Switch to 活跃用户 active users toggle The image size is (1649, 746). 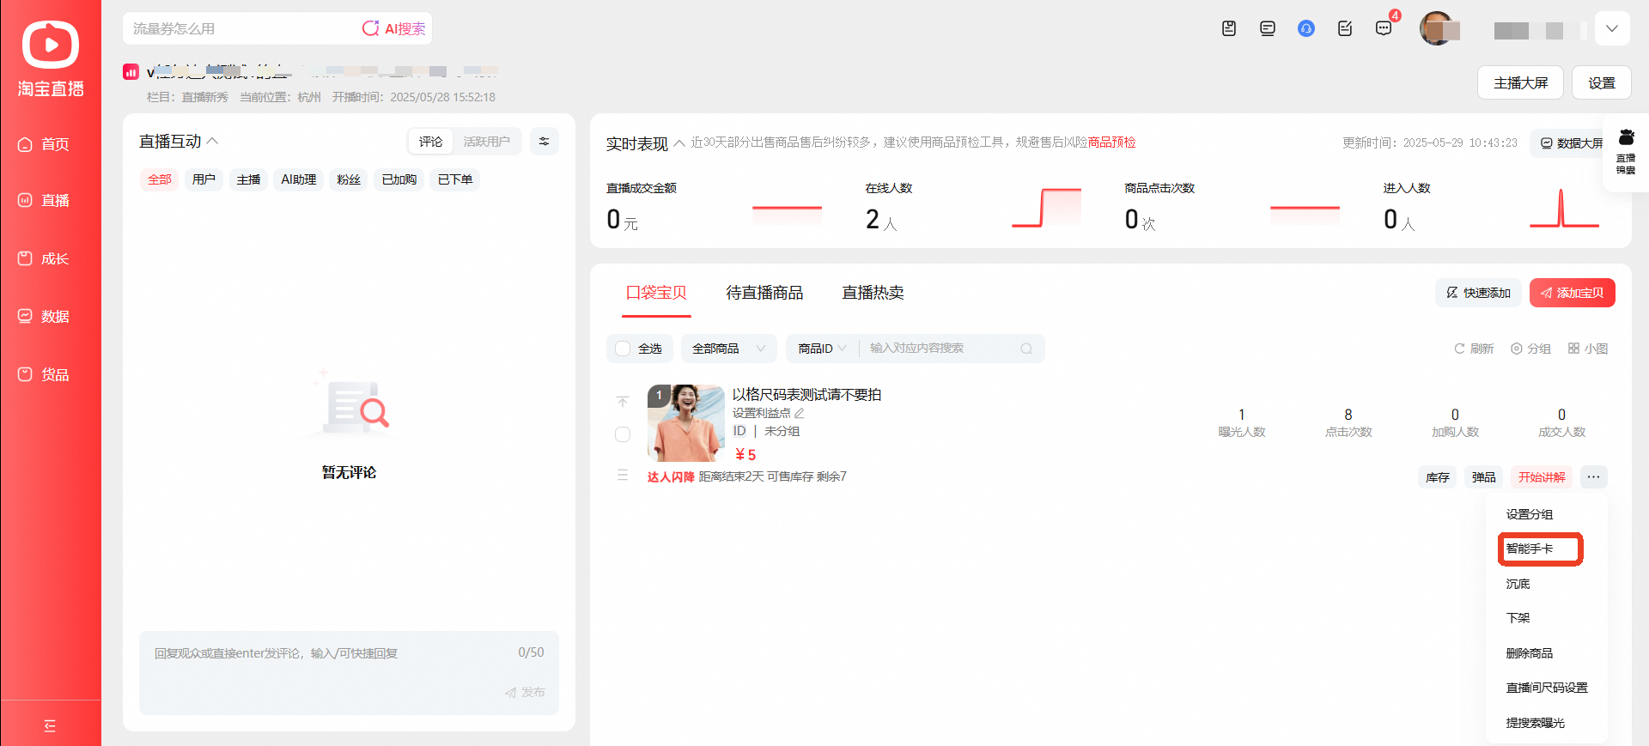tap(487, 142)
